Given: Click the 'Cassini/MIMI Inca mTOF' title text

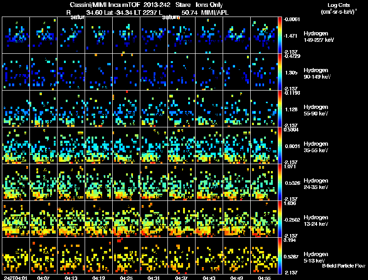Looking at the screenshot, I should click(x=105, y=5).
